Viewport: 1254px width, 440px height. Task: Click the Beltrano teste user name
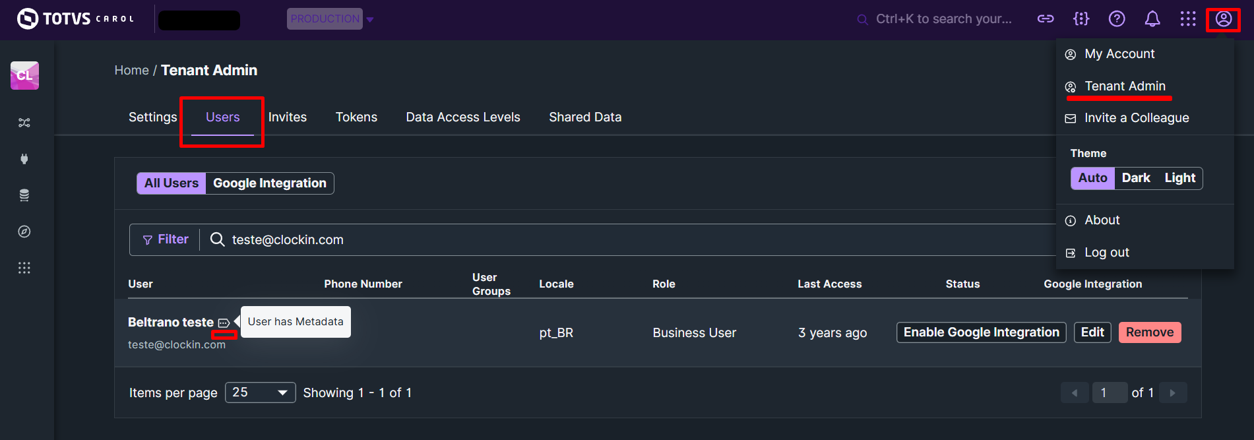pyautogui.click(x=171, y=323)
